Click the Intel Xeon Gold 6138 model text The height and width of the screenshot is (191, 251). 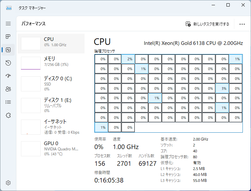(x=193, y=43)
